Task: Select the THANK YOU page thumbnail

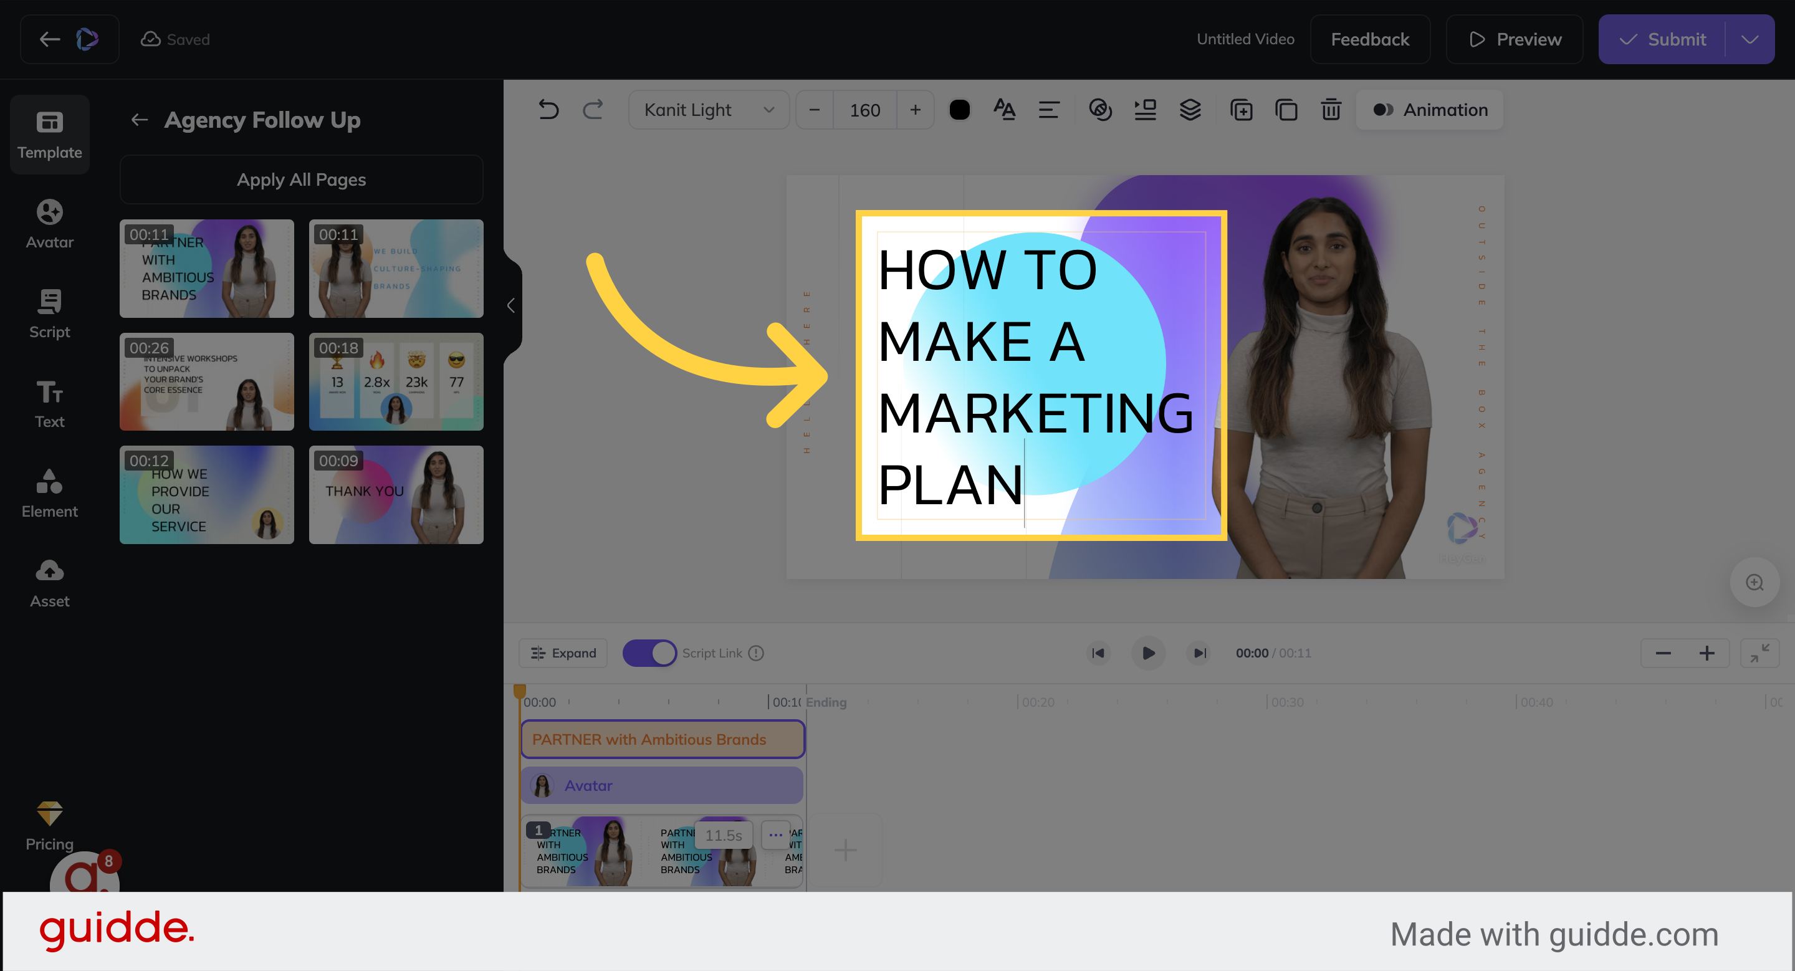Action: [396, 495]
